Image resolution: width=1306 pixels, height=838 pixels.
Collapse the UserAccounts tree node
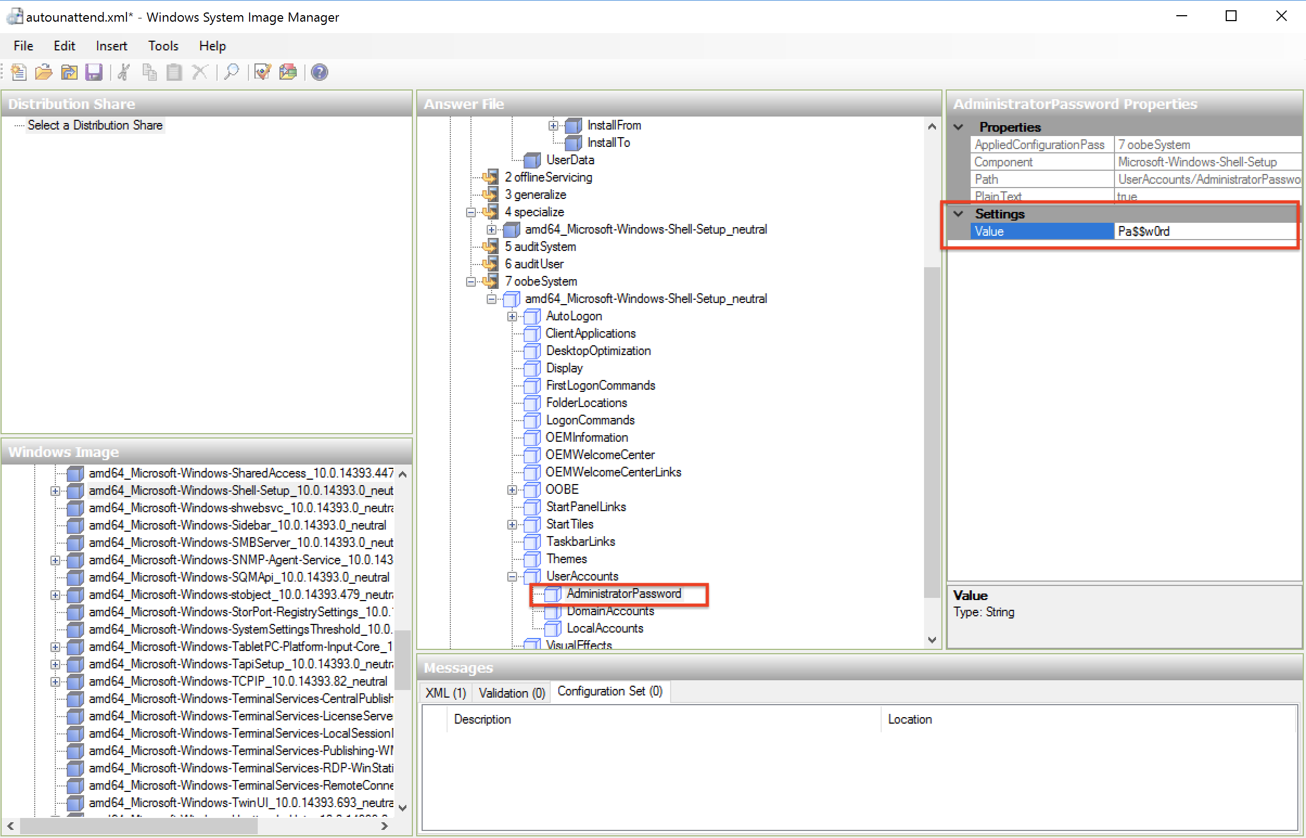click(x=512, y=576)
